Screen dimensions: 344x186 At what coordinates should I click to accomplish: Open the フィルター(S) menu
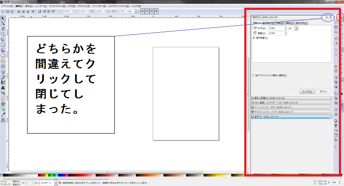pos(99,6)
